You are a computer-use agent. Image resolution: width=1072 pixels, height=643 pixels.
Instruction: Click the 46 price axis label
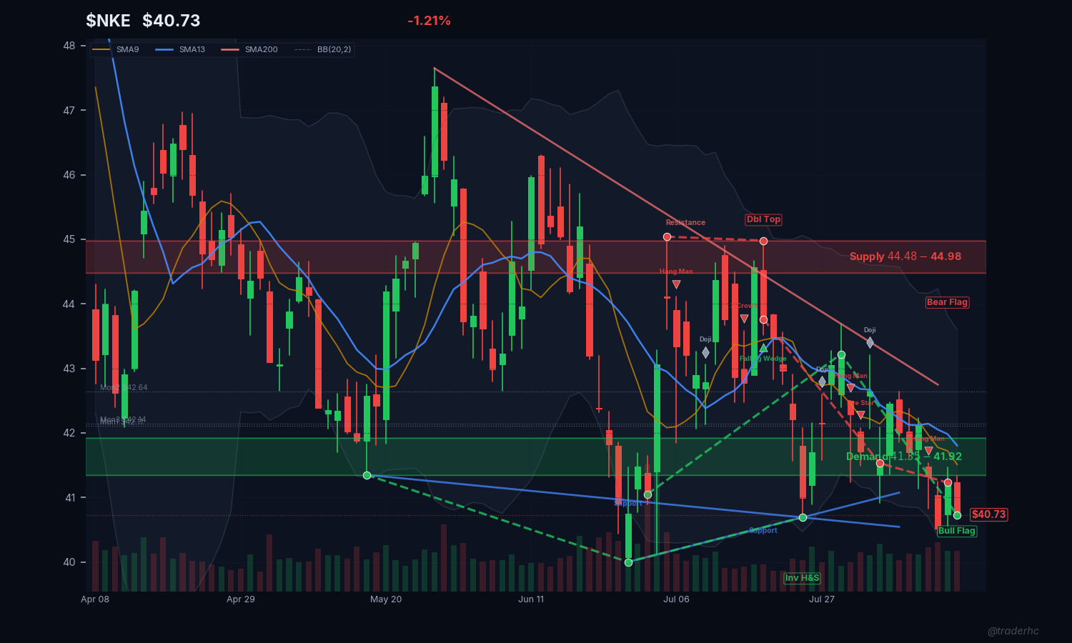[69, 175]
